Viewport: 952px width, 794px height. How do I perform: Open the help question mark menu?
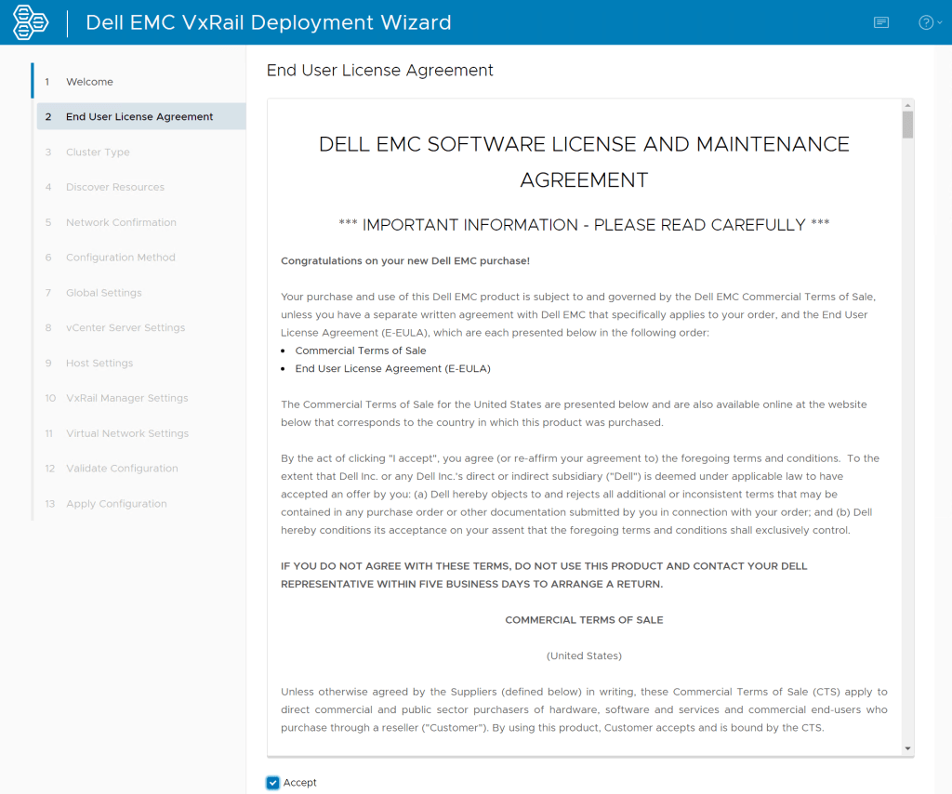coord(927,22)
